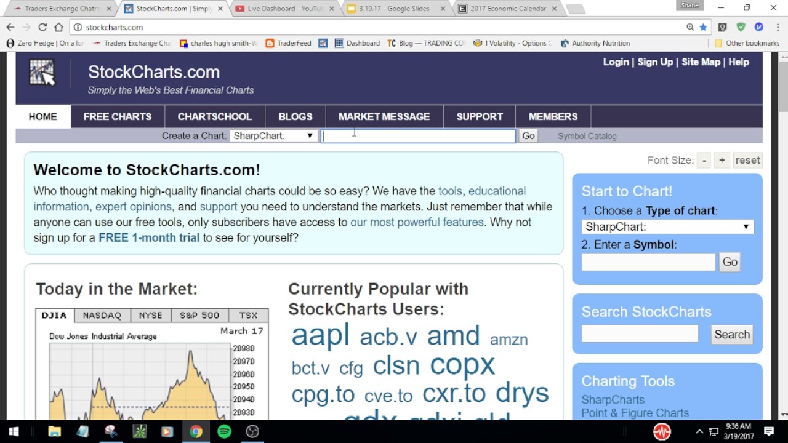Open the SharpCharts link under Charting Tools
The image size is (788, 443).
(x=613, y=400)
